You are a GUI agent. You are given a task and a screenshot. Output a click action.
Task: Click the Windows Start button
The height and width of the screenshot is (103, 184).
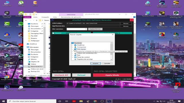click(3, 101)
